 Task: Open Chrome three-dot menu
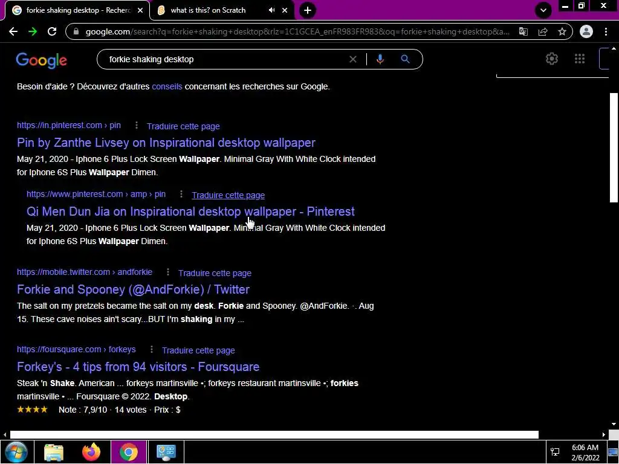click(x=606, y=31)
